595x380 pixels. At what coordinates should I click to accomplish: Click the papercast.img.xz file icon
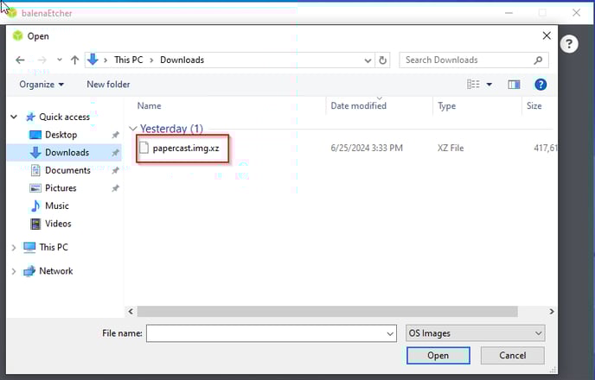pos(144,148)
